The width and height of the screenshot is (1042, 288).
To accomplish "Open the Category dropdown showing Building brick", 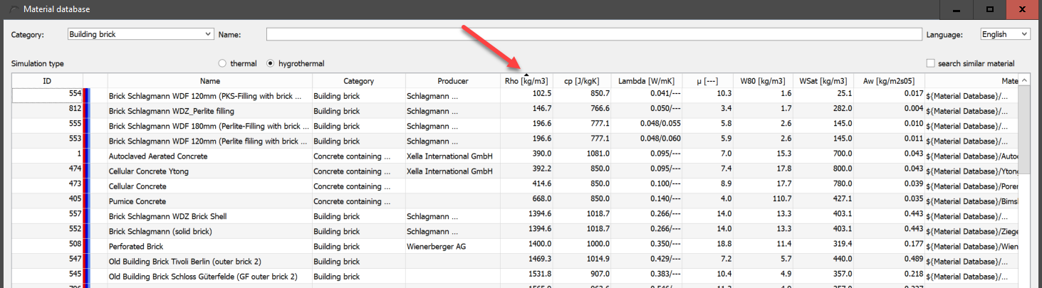I will pyautogui.click(x=140, y=34).
